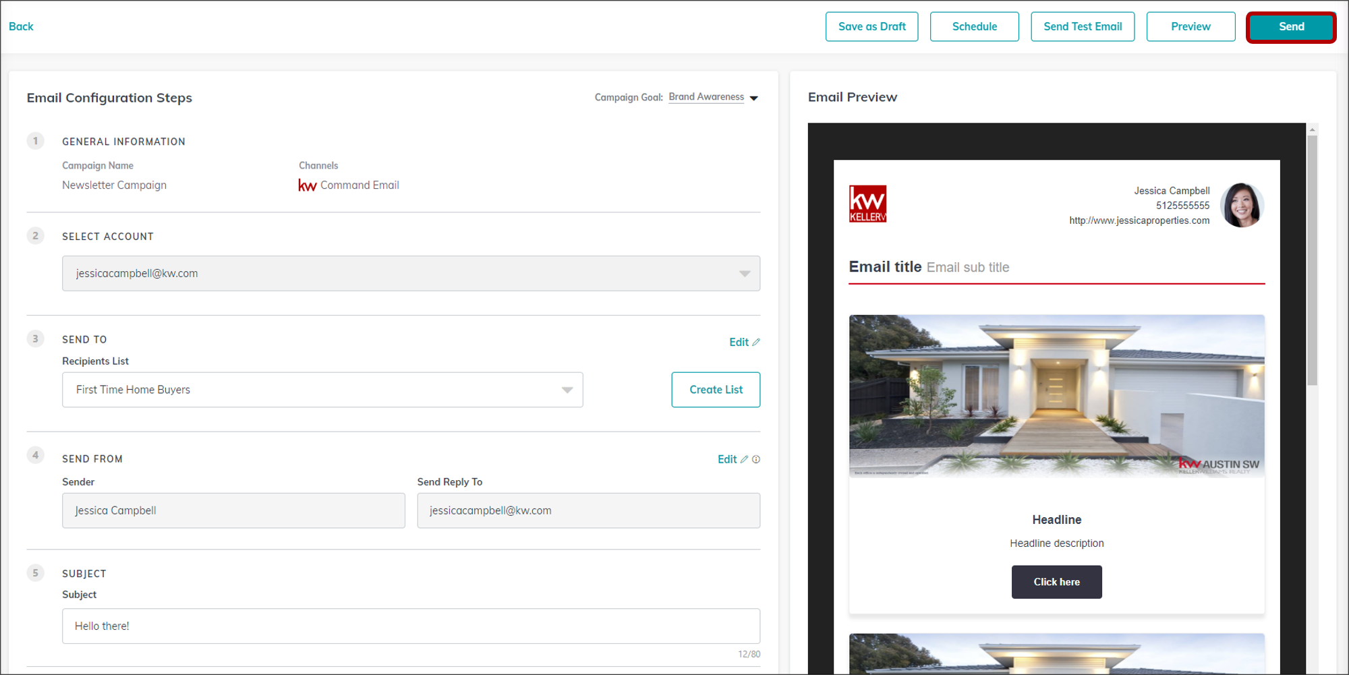Click the KW Command Email channel icon
This screenshot has width=1349, height=675.
(307, 185)
